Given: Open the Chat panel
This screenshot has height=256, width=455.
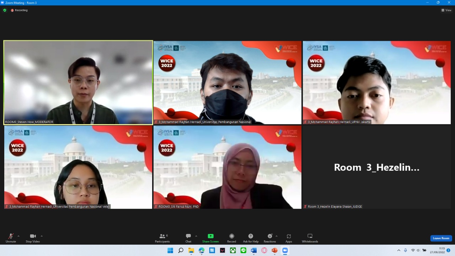Looking at the screenshot, I should [x=188, y=238].
